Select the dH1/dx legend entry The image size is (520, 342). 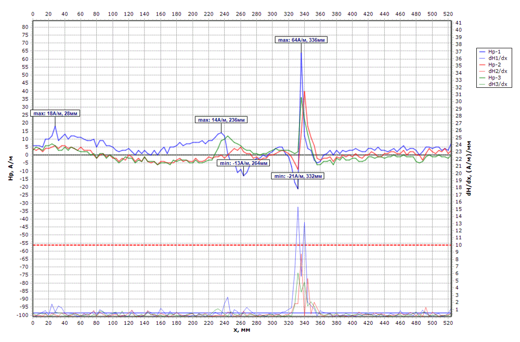coord(497,58)
